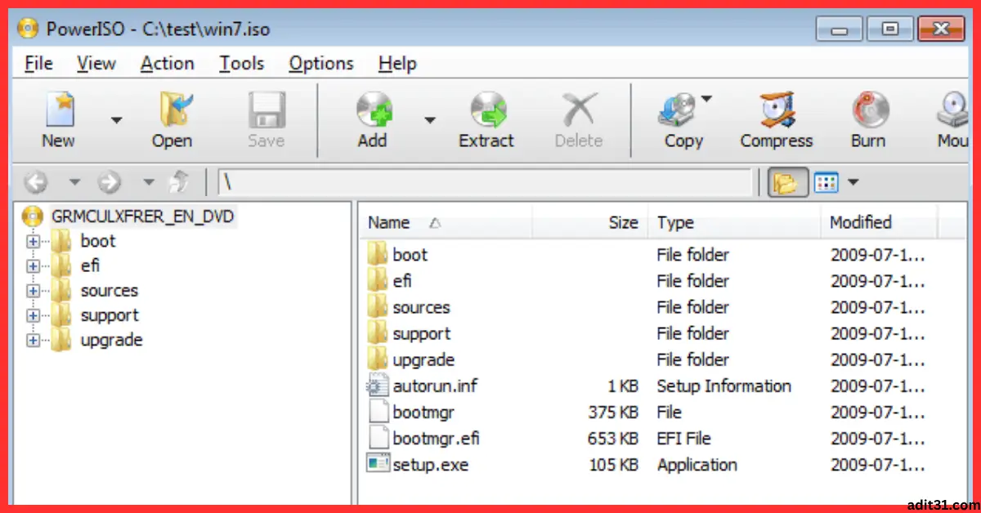The image size is (981, 513).
Task: Click the setup.exe application icon
Action: click(378, 464)
